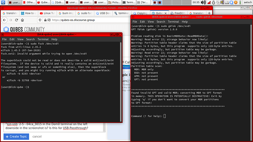The image size is (253, 142).
Task: Click the fsck terminal window menu icon
Action: 3,34
